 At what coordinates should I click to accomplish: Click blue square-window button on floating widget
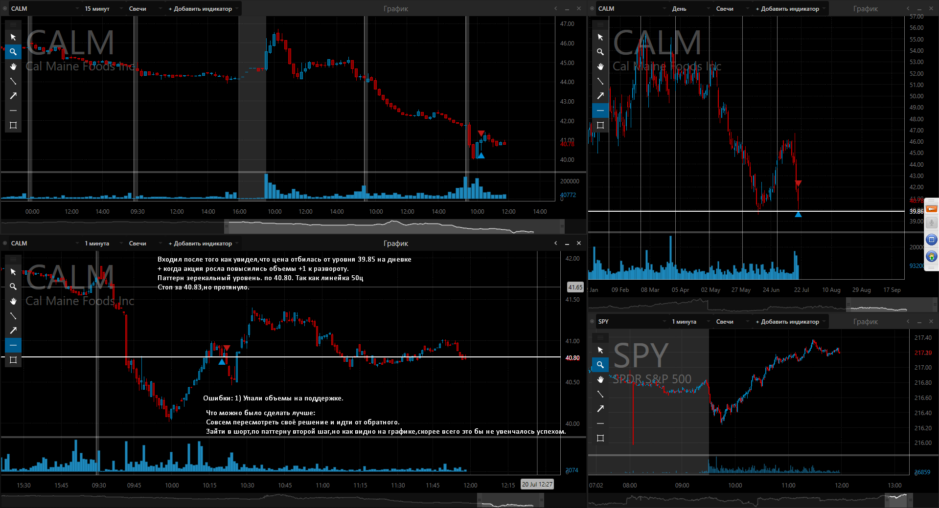(x=932, y=240)
